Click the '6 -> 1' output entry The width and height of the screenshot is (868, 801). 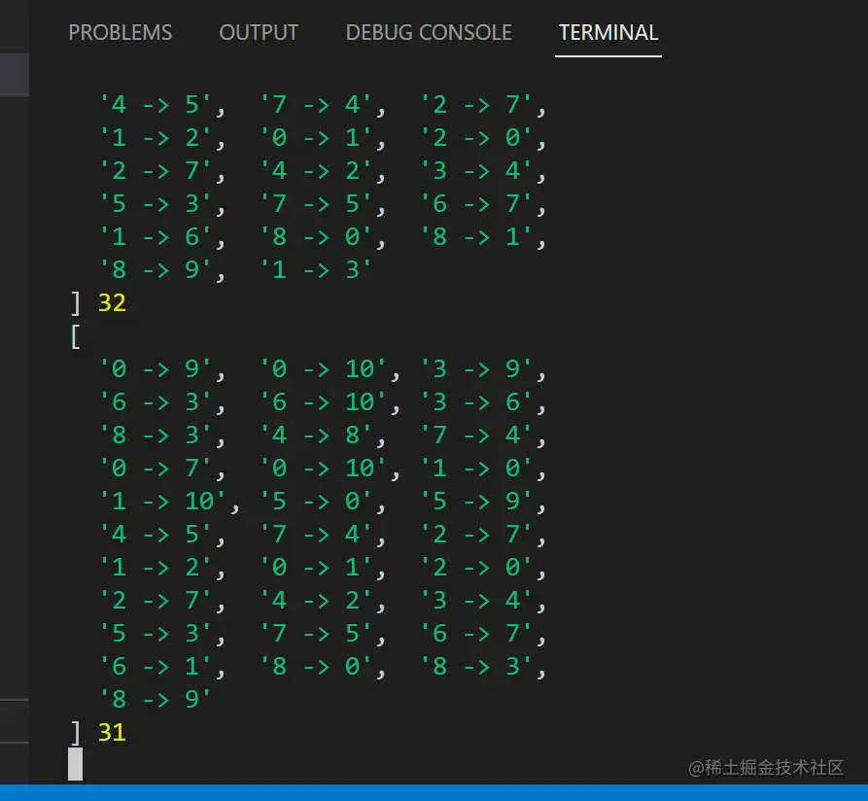[x=156, y=667]
